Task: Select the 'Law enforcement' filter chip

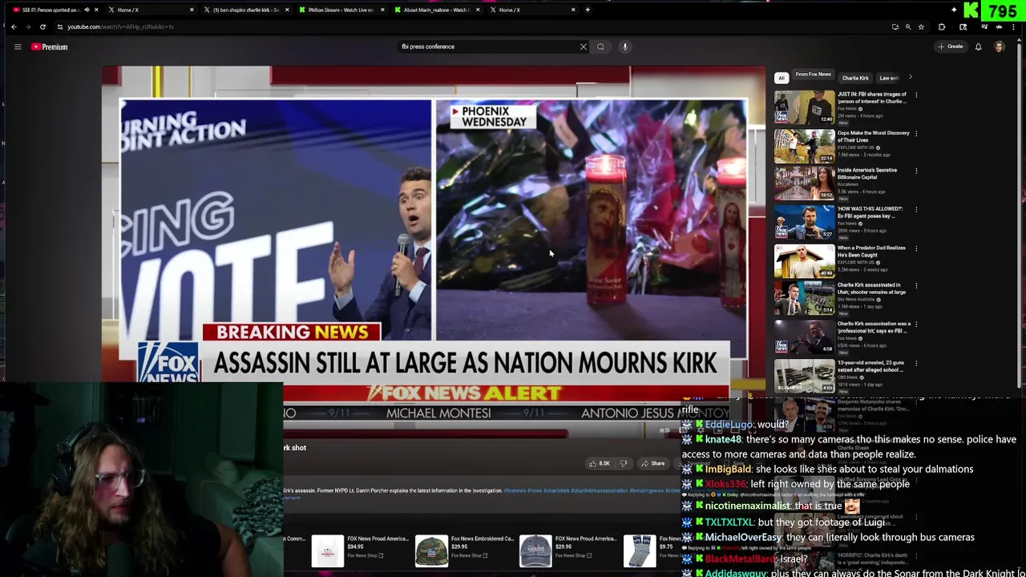Action: coord(888,78)
